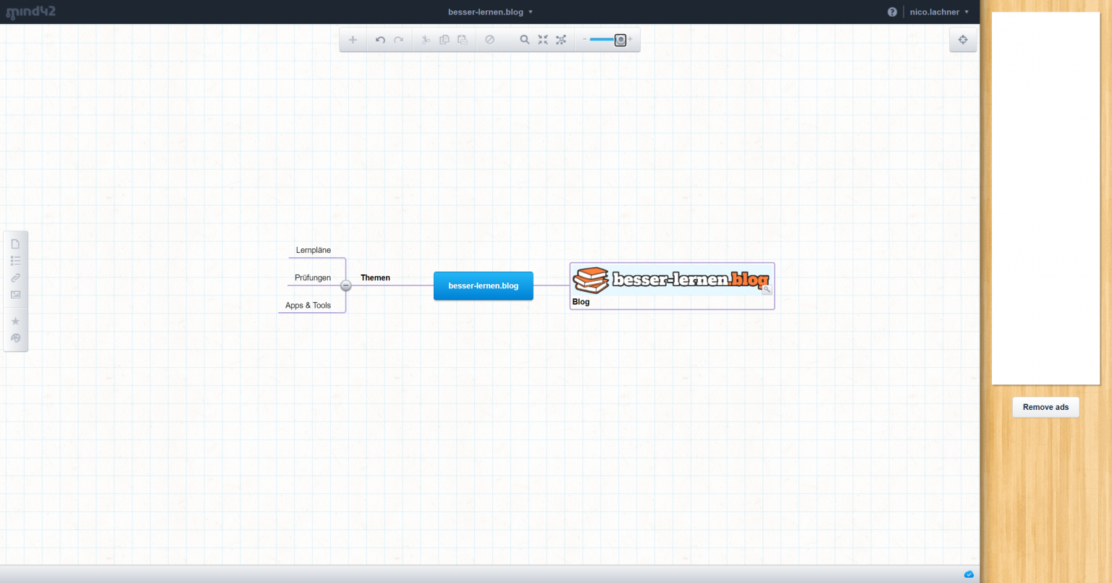1112x583 pixels.
Task: Fit the mind map to the window
Action: point(543,40)
